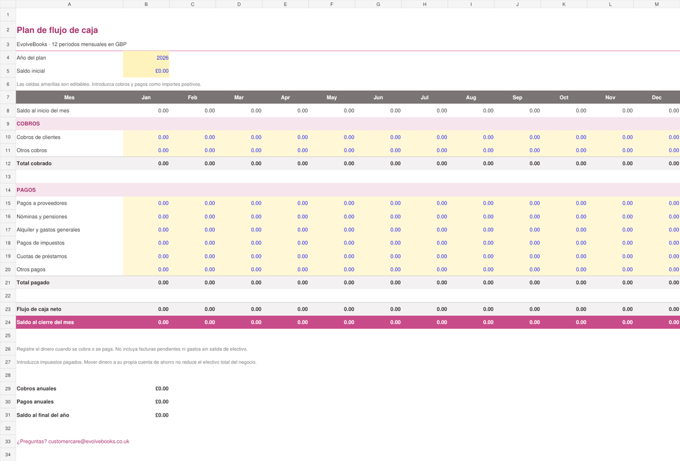Select Pagos de impuestos cell for Aug
The width and height of the screenshot is (680, 461).
point(471,243)
